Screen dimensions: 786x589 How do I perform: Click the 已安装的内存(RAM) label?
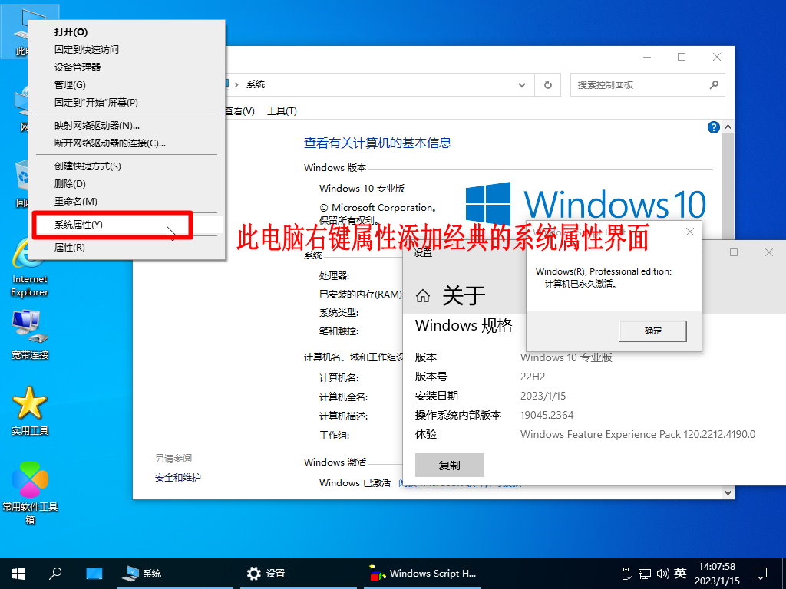(x=361, y=294)
